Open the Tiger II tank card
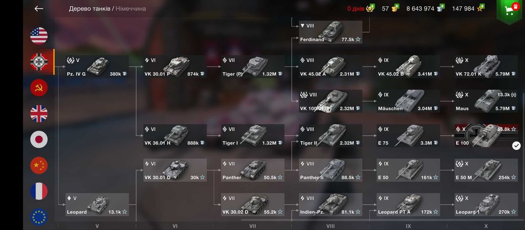525x230 pixels. 330,136
